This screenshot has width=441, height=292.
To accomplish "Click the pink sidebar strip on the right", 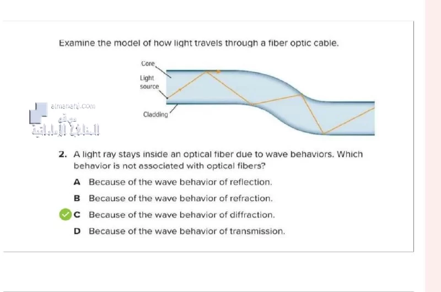I will 433,146.
